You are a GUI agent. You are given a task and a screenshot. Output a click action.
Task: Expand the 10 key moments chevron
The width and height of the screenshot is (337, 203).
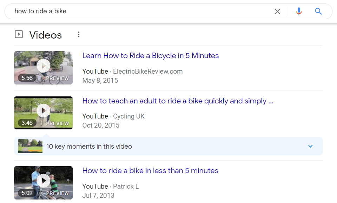[310, 146]
